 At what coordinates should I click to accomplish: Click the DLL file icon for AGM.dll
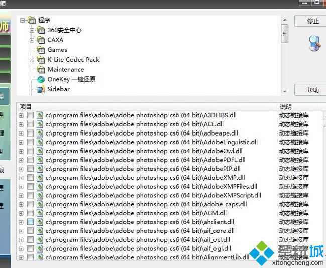click(40, 213)
